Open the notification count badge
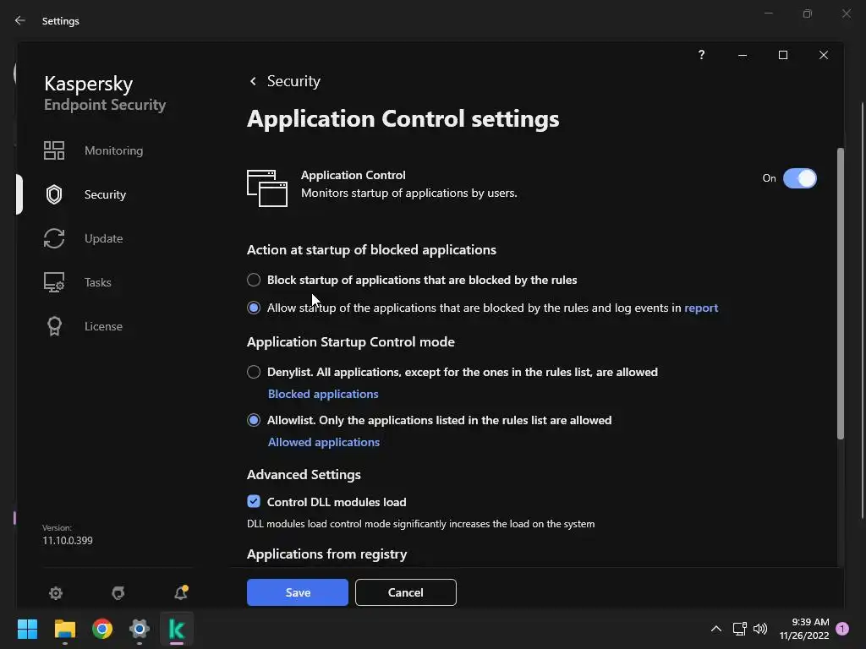866x649 pixels. pyautogui.click(x=842, y=629)
